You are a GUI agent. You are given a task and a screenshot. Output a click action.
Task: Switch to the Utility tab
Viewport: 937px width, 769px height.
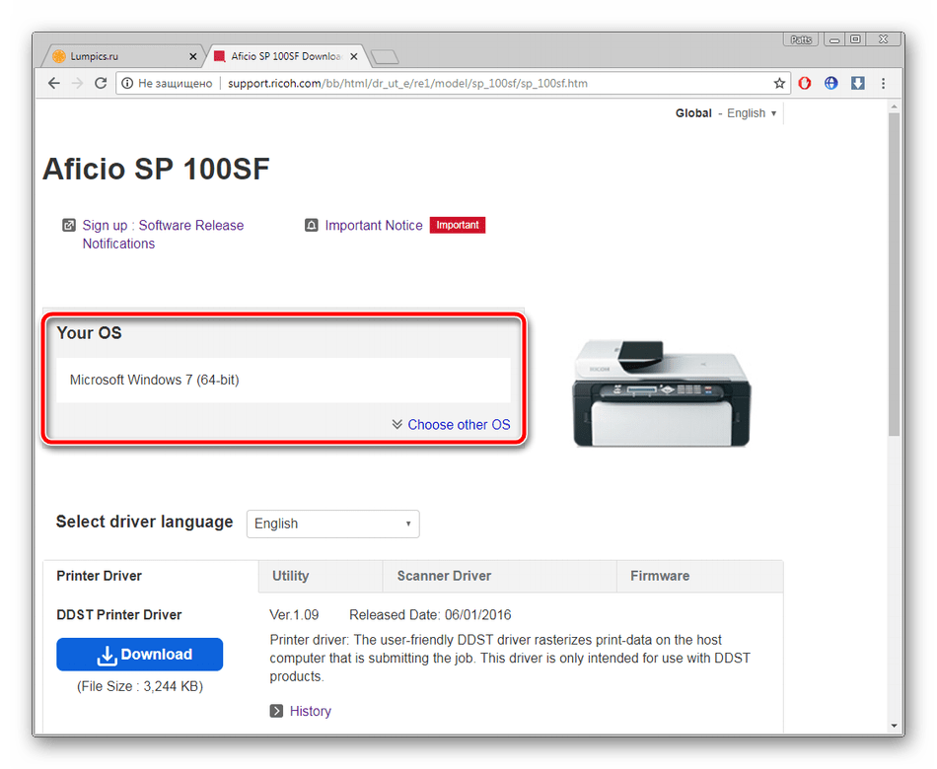[290, 576]
